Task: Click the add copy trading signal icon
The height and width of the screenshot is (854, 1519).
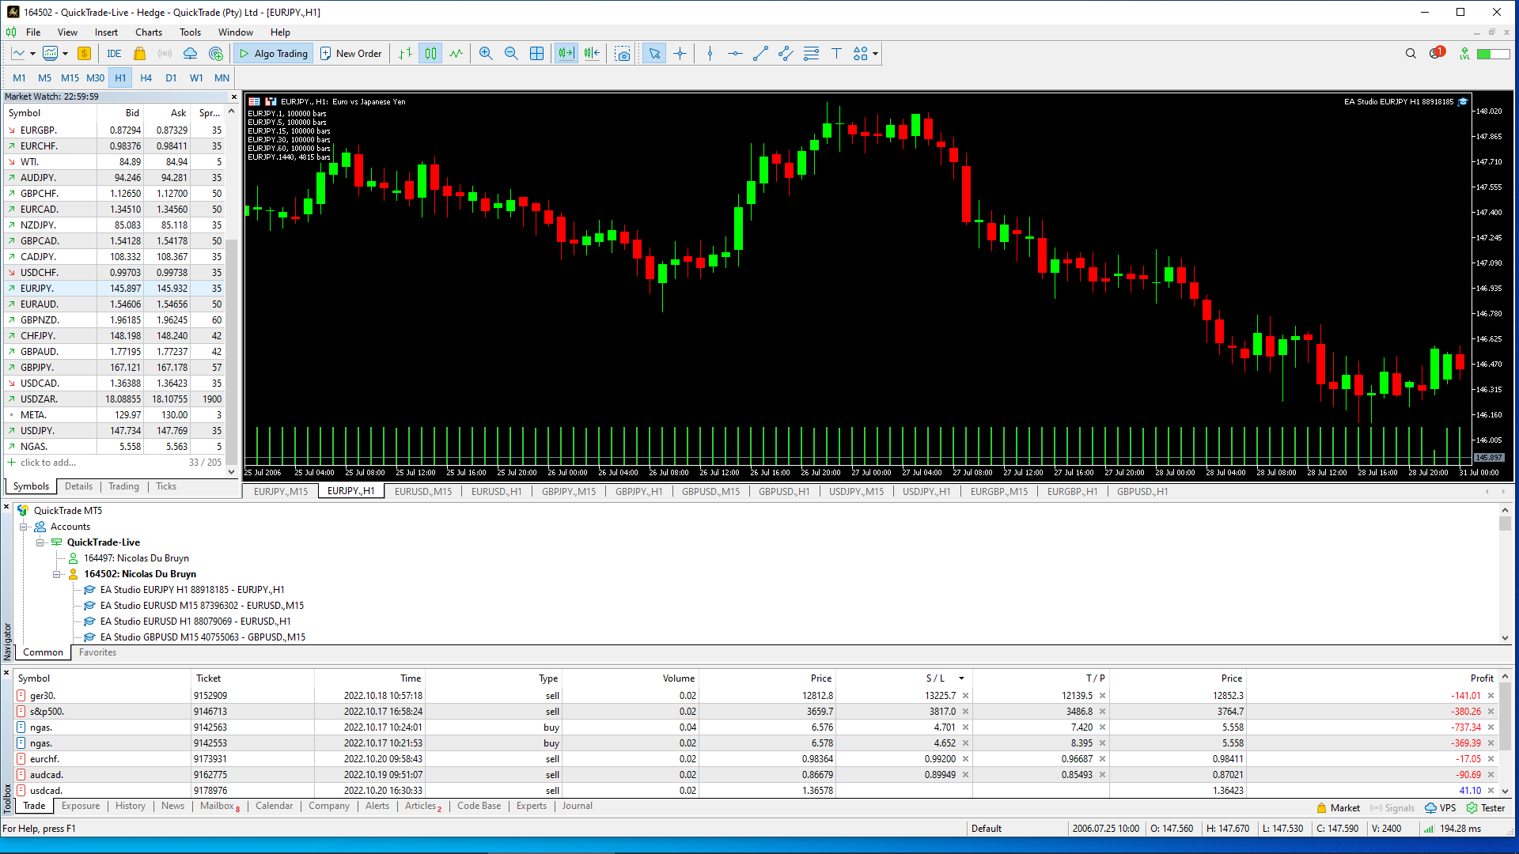Action: point(216,54)
